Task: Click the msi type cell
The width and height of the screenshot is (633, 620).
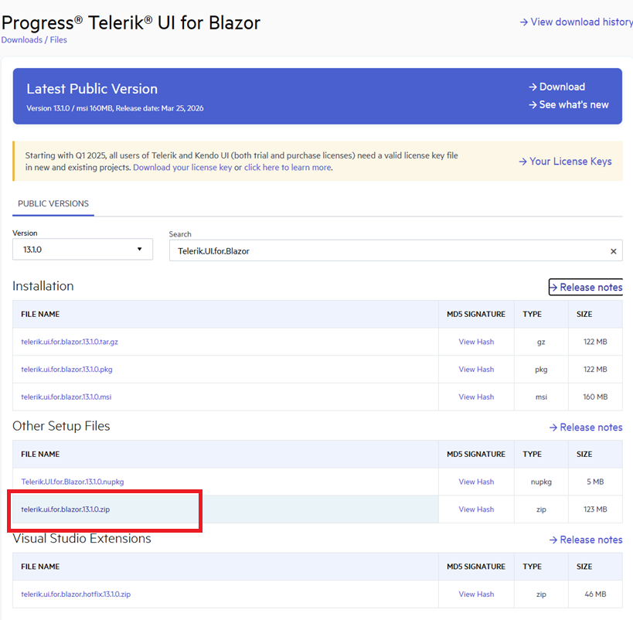Action: pyautogui.click(x=541, y=397)
